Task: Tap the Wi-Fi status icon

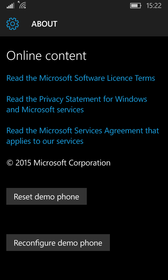Action: coord(23,6)
